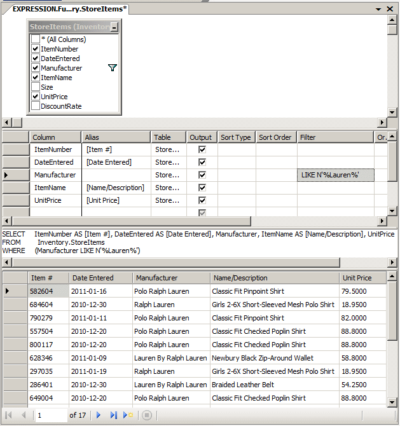
Task: Check the DiscountRate column checkbox
Action: [36, 106]
